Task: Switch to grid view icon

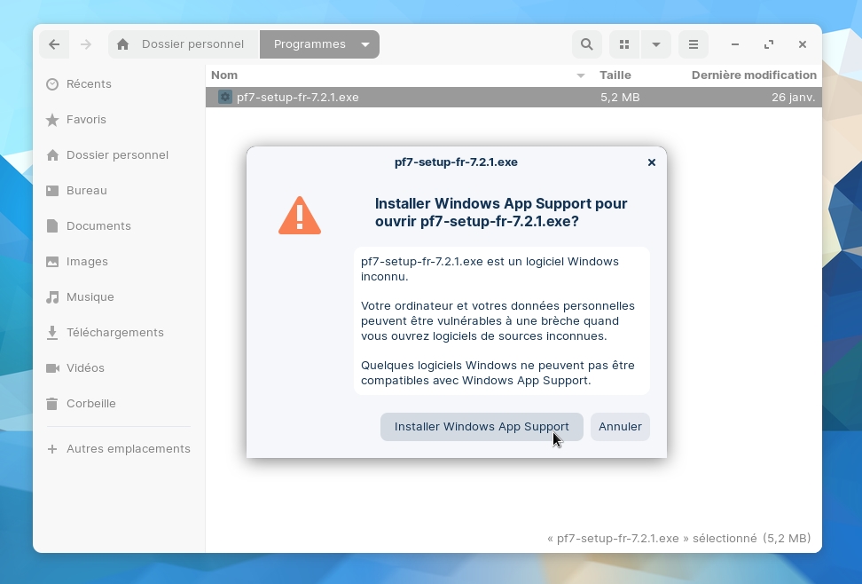Action: (624, 44)
